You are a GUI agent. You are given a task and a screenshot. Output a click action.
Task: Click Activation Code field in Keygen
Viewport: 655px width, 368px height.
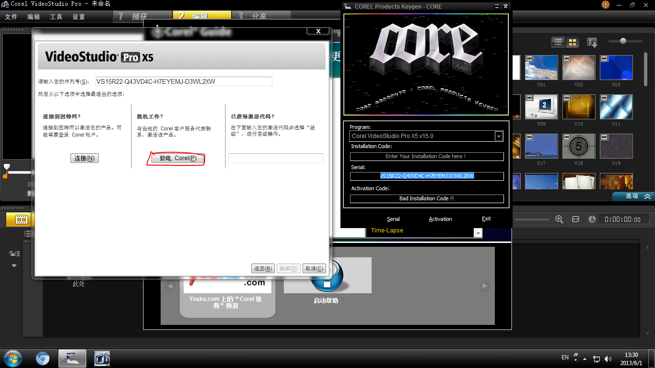pos(427,198)
